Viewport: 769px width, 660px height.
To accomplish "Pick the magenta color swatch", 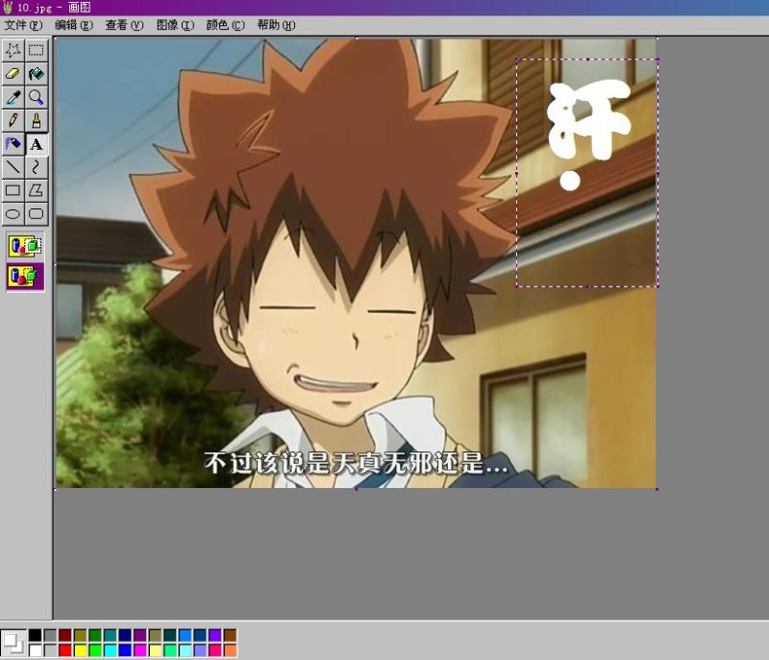I will (x=140, y=650).
